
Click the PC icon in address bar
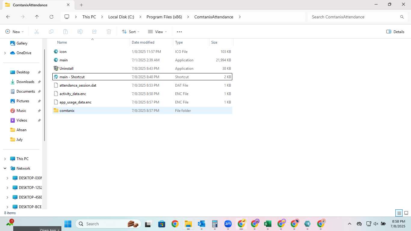tap(67, 17)
